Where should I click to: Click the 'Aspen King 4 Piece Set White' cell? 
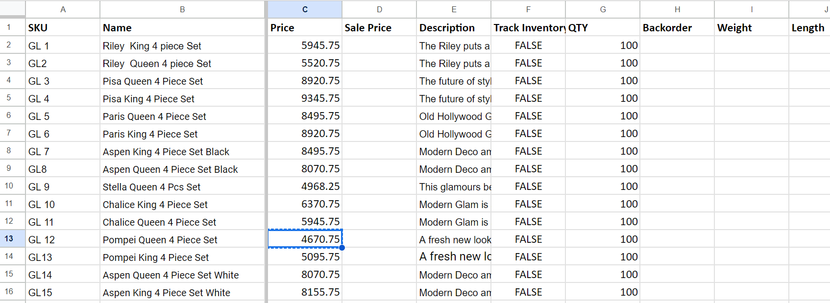click(182, 293)
